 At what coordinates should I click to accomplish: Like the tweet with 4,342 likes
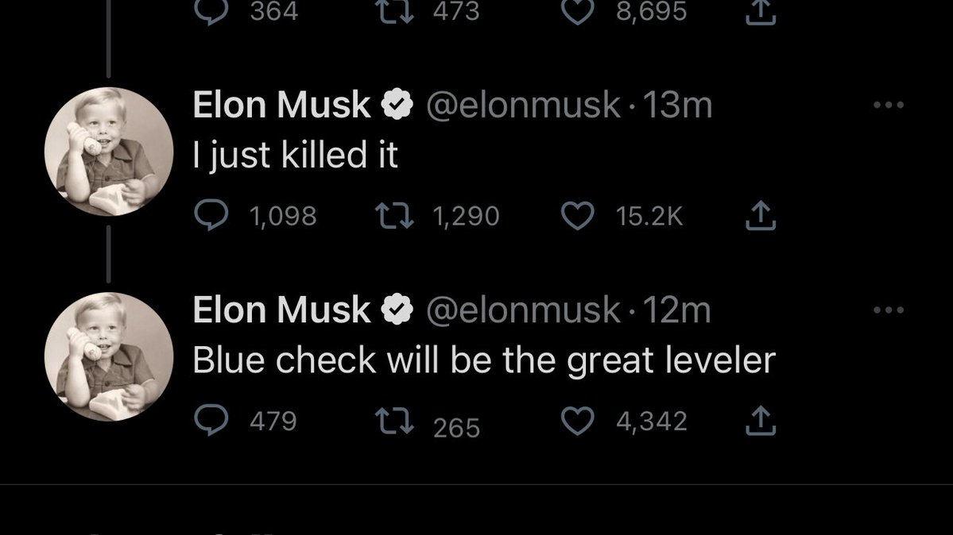pos(578,421)
